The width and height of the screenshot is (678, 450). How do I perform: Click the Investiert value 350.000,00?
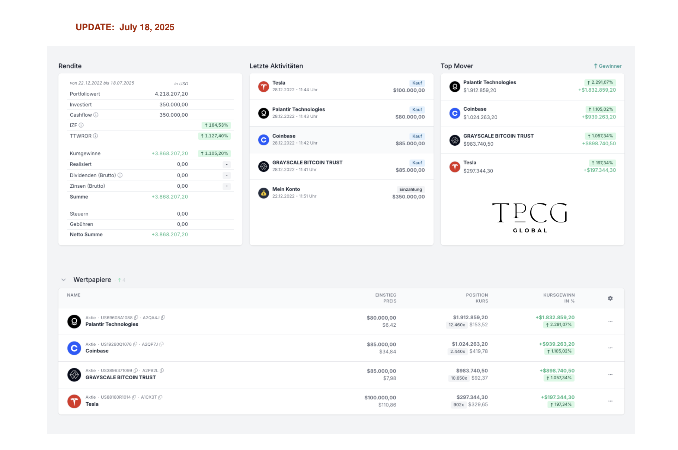[174, 105]
